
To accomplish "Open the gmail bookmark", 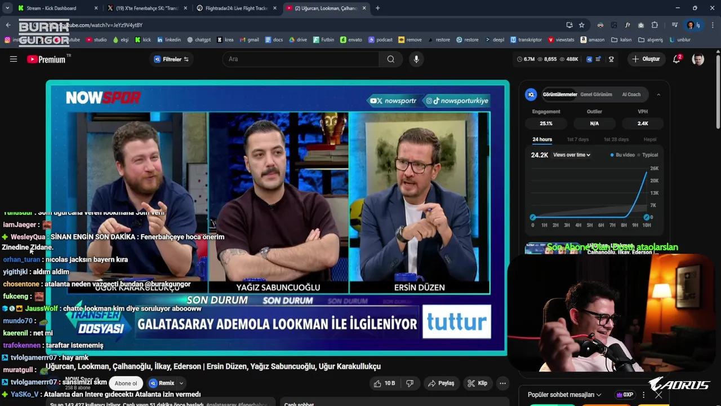I will click(249, 39).
